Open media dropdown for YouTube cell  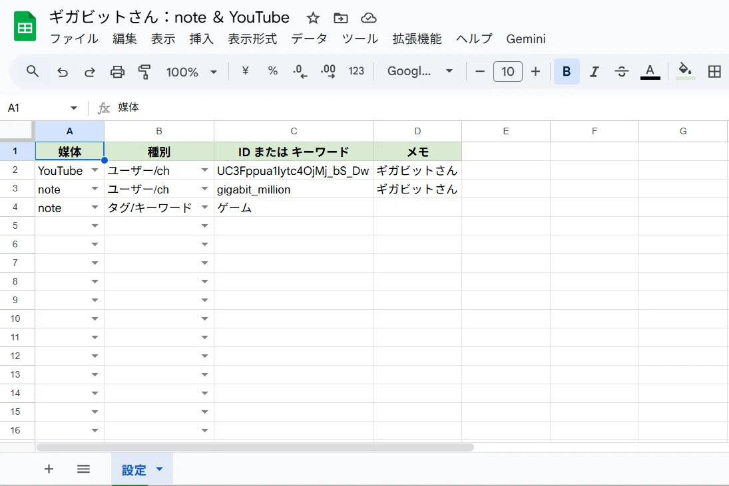coord(95,170)
